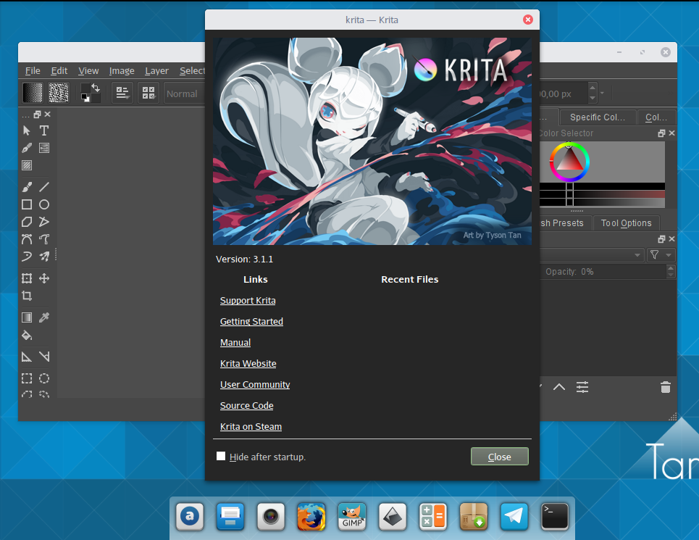Select the Rectangular Selection tool
699x540 pixels.
click(x=27, y=378)
